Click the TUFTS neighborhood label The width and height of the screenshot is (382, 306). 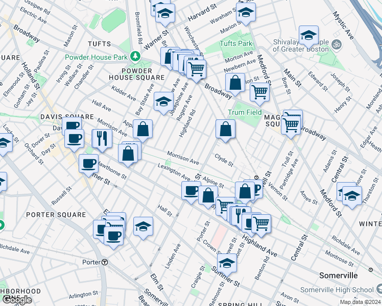tap(100, 44)
